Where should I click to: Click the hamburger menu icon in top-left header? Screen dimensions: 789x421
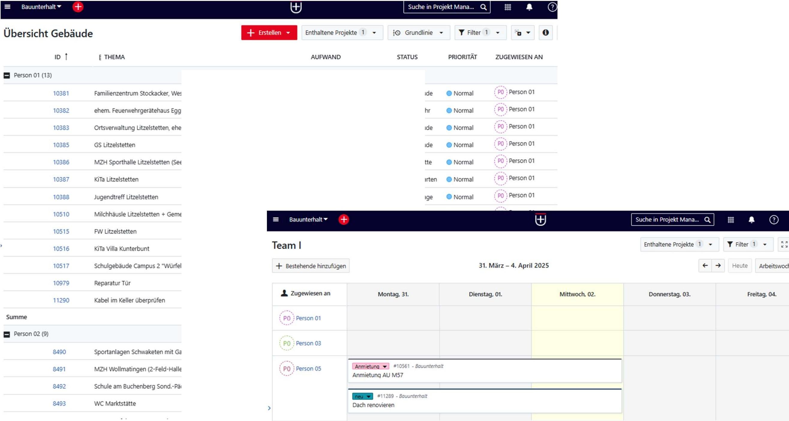7,7
